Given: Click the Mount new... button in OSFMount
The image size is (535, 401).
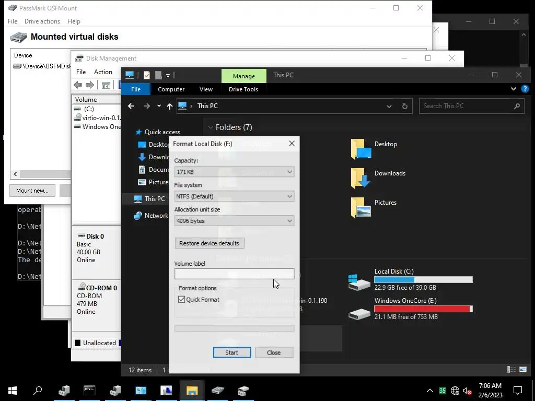Looking at the screenshot, I should [x=32, y=190].
